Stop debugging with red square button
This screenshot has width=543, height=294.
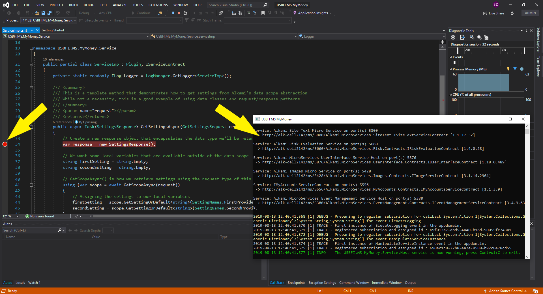pyautogui.click(x=179, y=13)
